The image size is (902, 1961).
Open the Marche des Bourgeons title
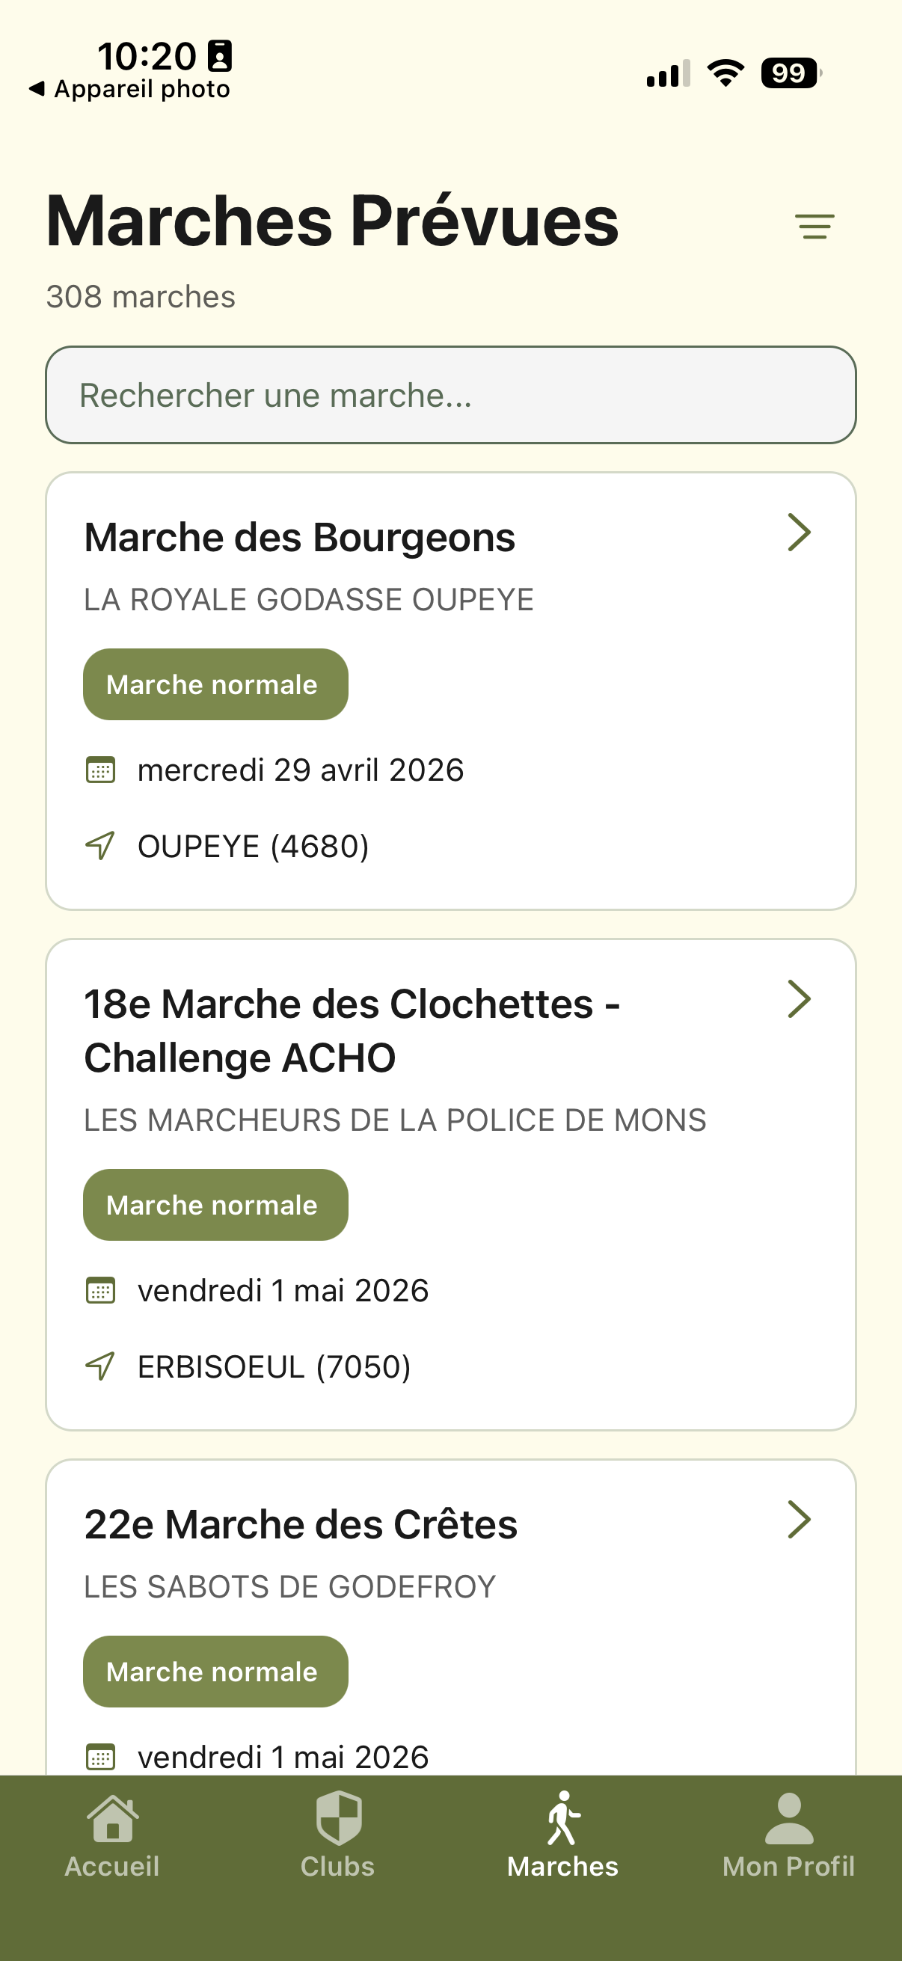tap(300, 538)
